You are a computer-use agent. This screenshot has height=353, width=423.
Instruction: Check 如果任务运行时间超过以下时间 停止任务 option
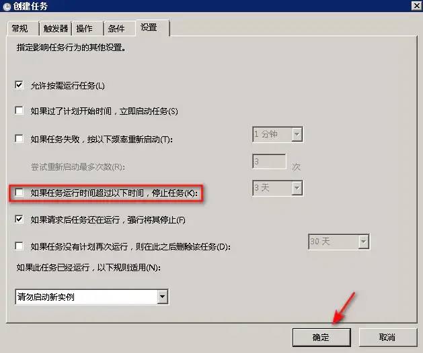[19, 193]
